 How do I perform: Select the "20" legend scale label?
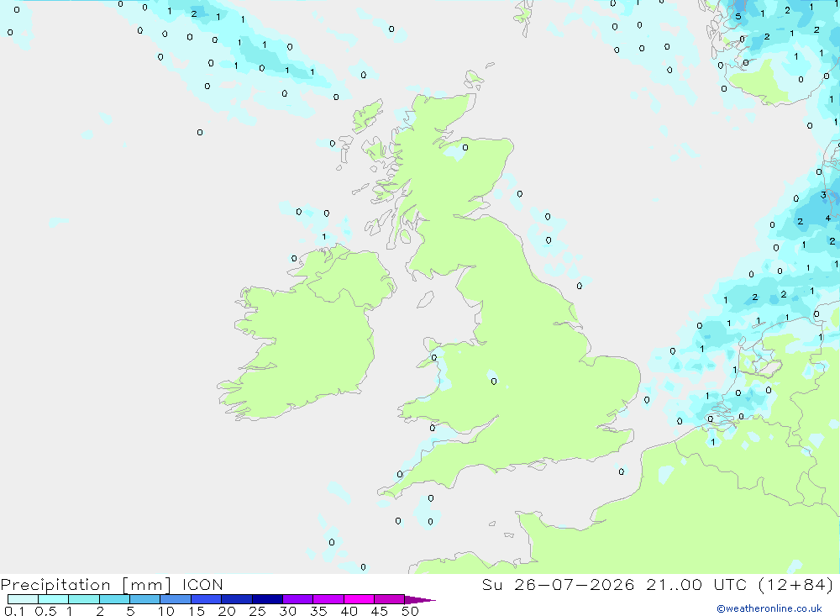click(x=227, y=611)
